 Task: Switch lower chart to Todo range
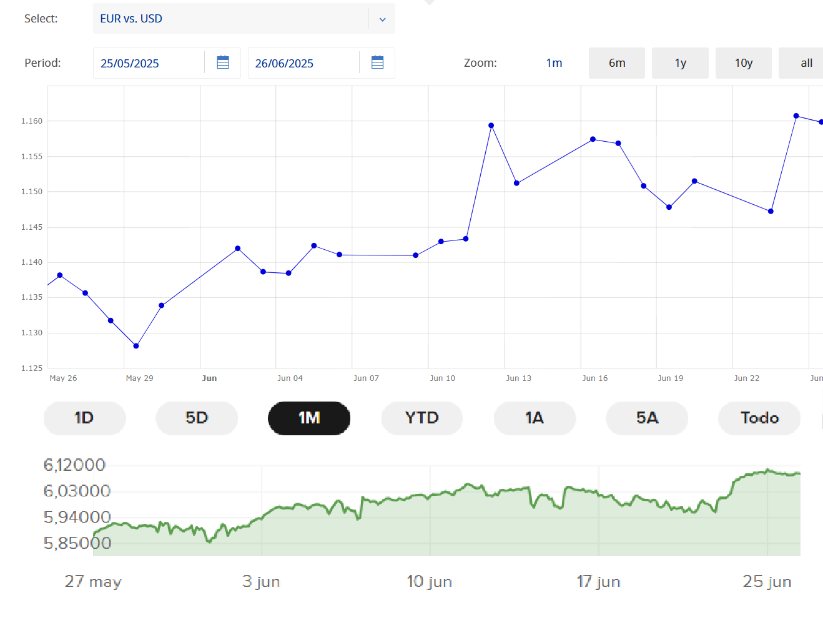(759, 418)
